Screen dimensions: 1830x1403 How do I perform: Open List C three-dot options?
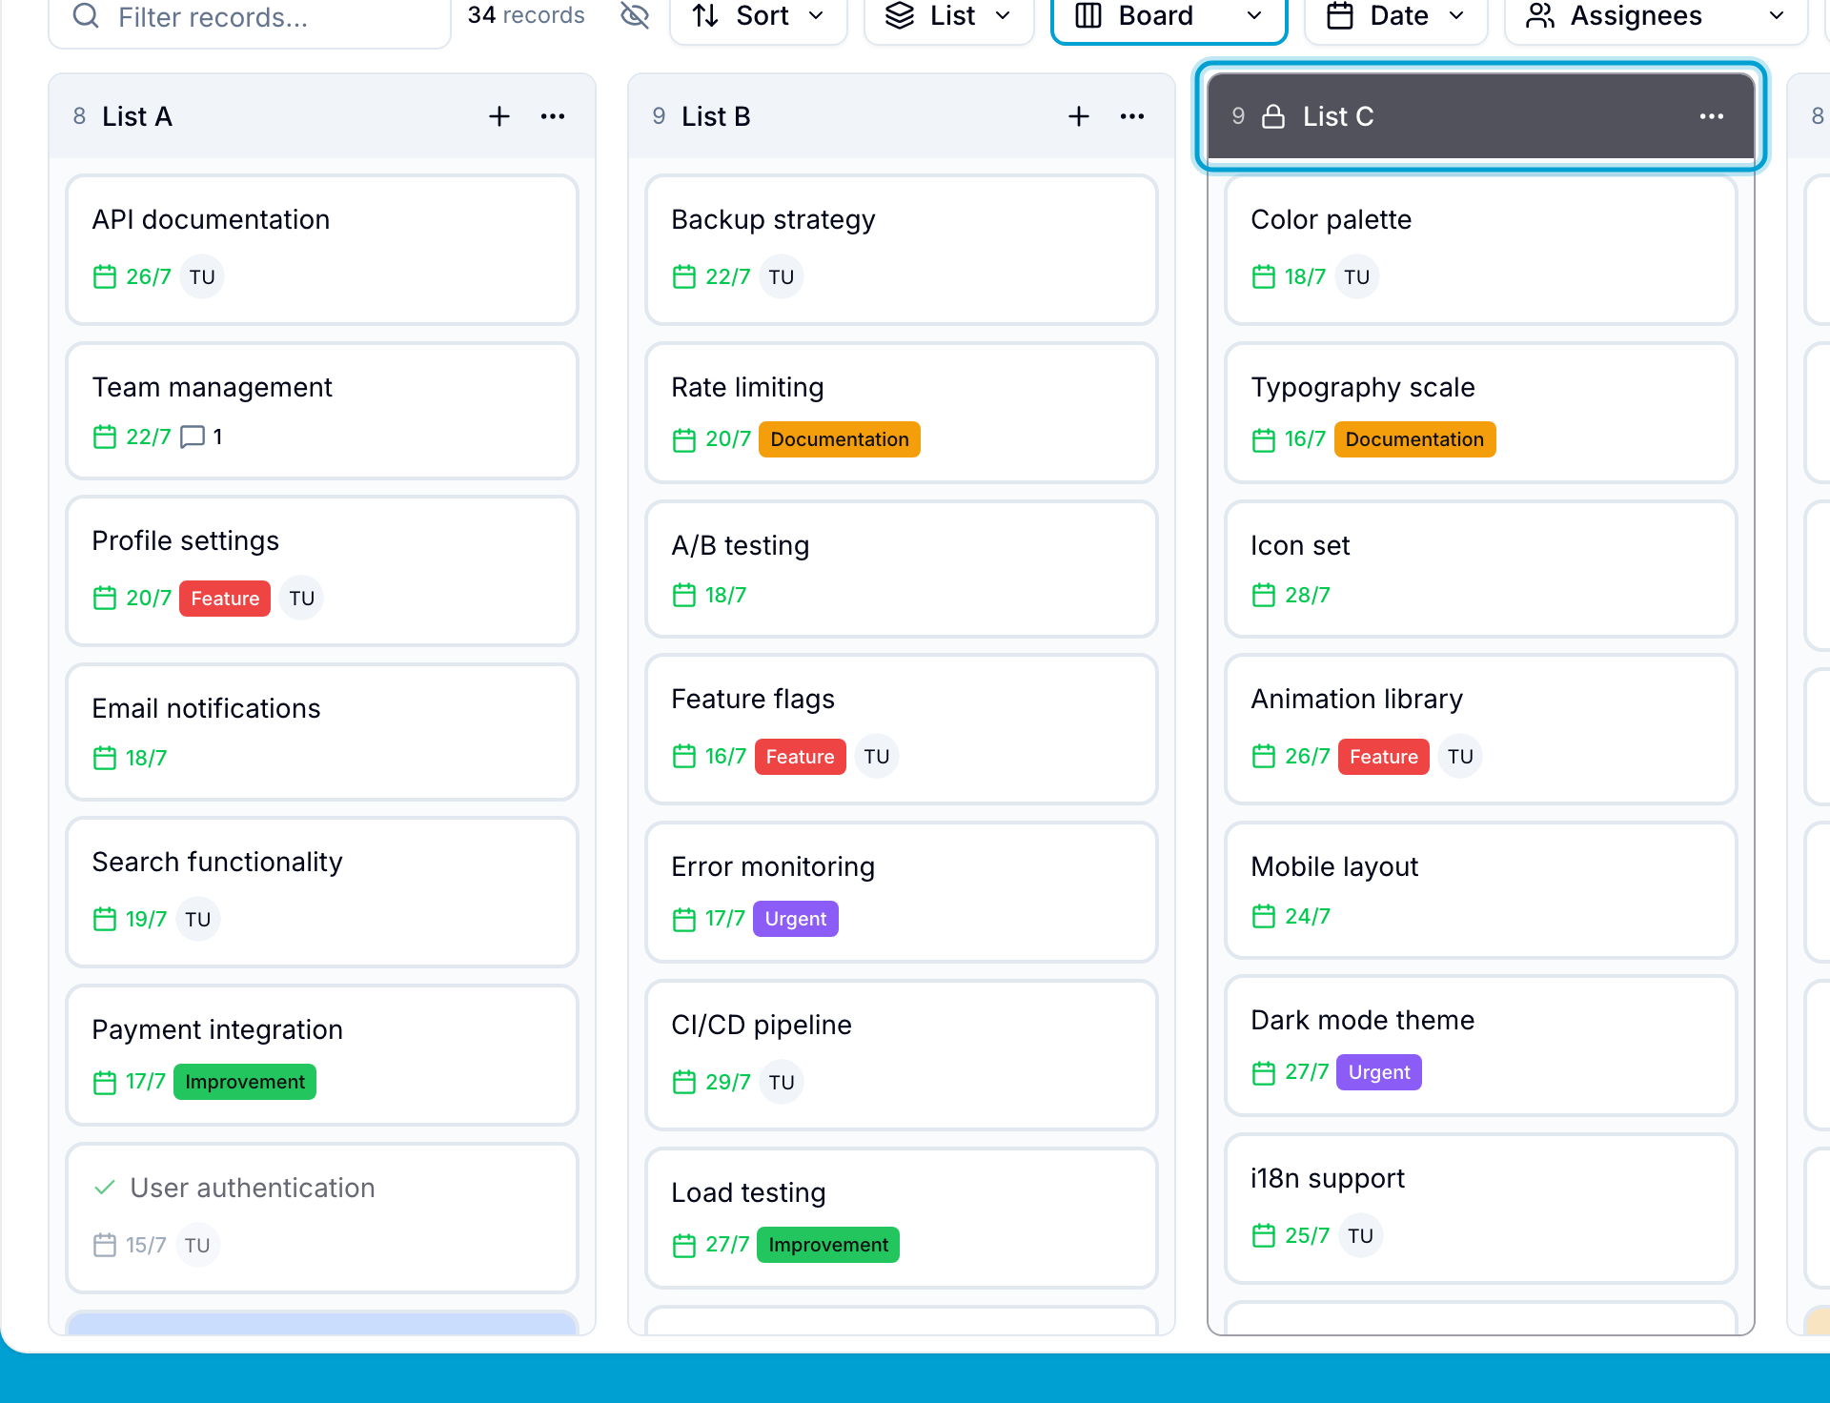[x=1712, y=116]
